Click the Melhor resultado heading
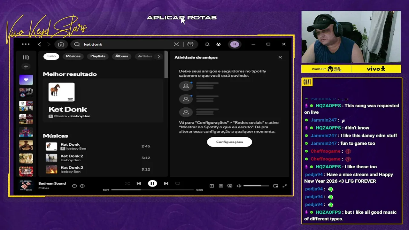This screenshot has height=230, width=409. pyautogui.click(x=70, y=74)
